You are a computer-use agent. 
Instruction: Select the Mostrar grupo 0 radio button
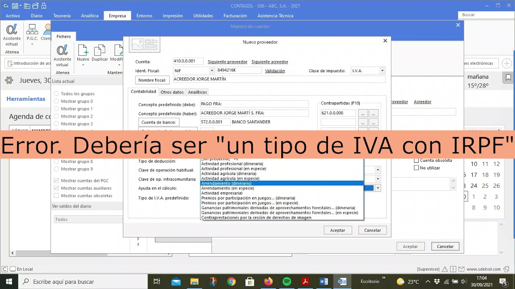[x=56, y=101]
